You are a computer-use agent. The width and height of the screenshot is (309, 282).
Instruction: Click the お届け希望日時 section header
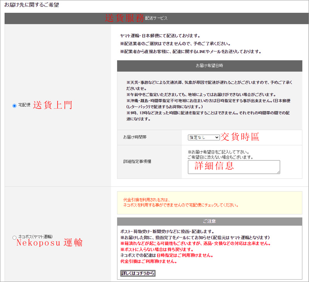click(x=209, y=66)
